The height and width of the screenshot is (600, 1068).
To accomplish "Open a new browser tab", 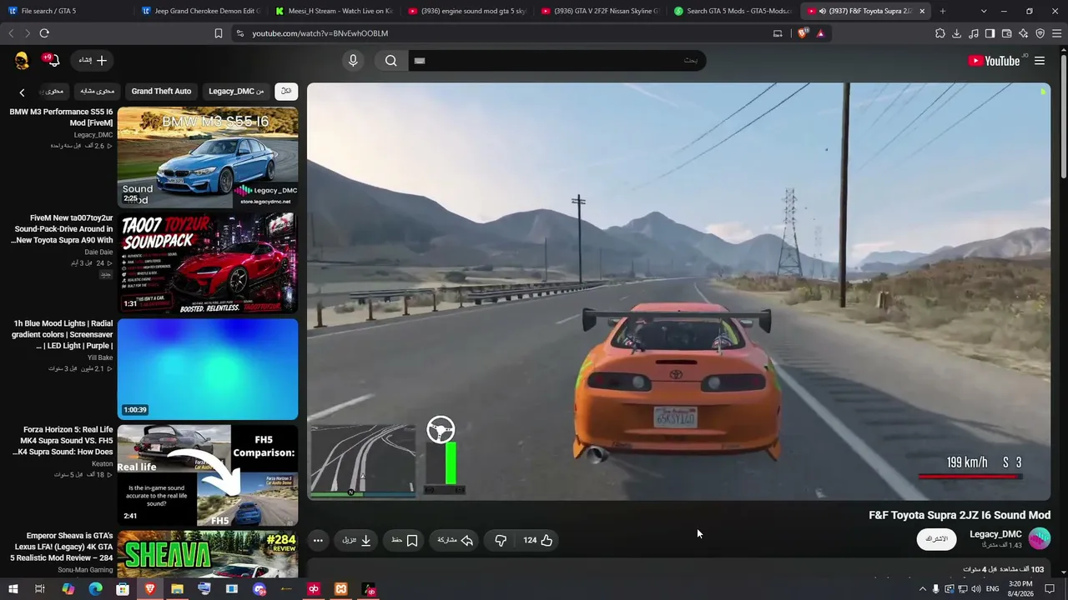I will point(943,11).
